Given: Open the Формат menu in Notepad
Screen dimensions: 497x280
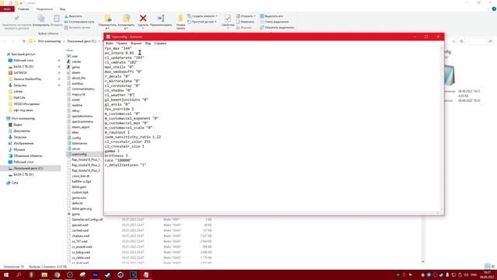Looking at the screenshot, I should pyautogui.click(x=137, y=44).
